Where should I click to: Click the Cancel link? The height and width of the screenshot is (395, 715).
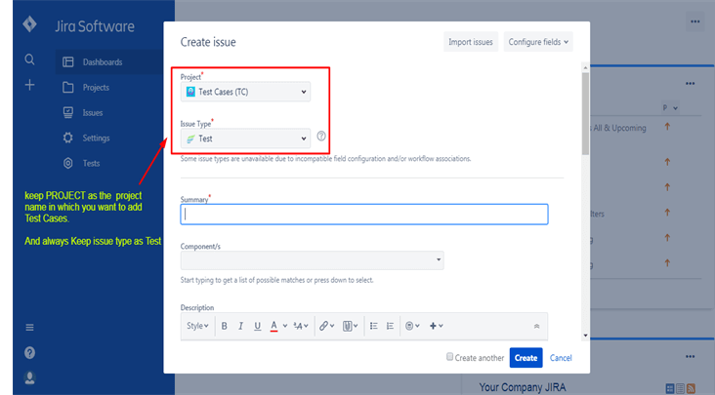tap(561, 358)
